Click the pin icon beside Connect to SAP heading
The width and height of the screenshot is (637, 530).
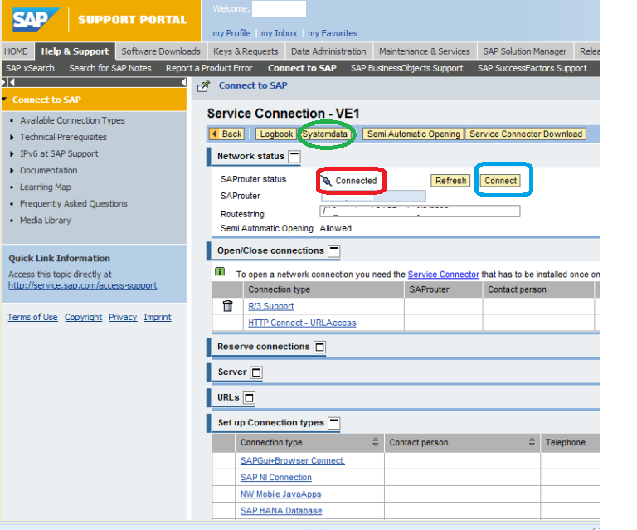[203, 85]
